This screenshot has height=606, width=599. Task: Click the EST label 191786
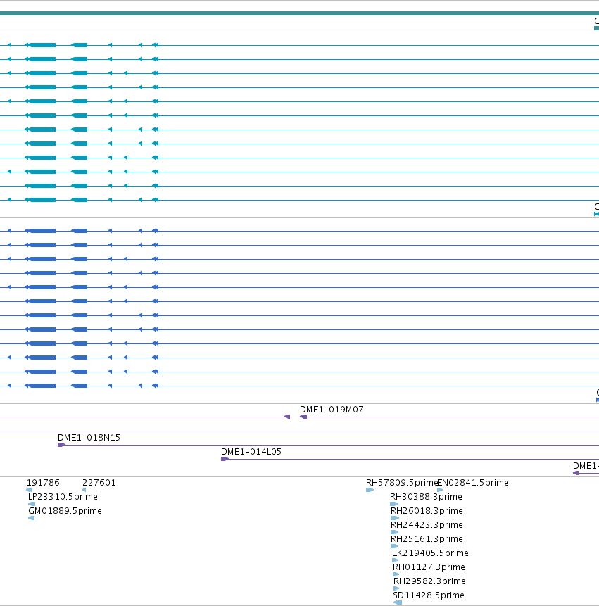point(43,482)
